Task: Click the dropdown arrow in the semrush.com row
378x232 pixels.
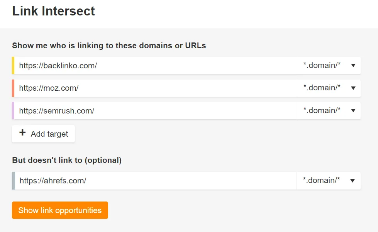Action: click(353, 111)
